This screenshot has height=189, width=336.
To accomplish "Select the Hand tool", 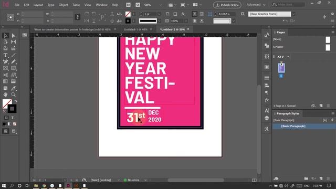I will click(x=5, y=94).
